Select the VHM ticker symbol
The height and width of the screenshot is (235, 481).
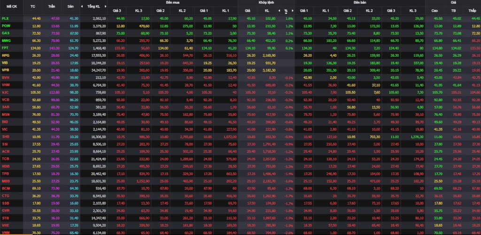[6, 85]
